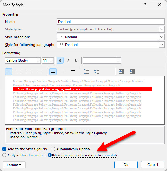Increase paragraph spacing

(x=86, y=72)
